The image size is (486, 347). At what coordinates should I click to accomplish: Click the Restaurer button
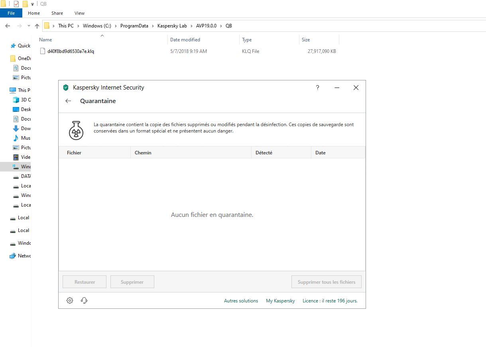[85, 282]
